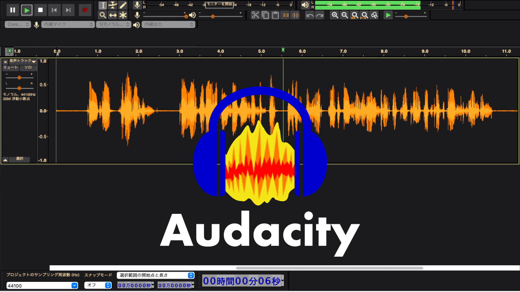Image resolution: width=520 pixels, height=292 pixels.
Task: Redo the last undone action
Action: pyautogui.click(x=320, y=15)
